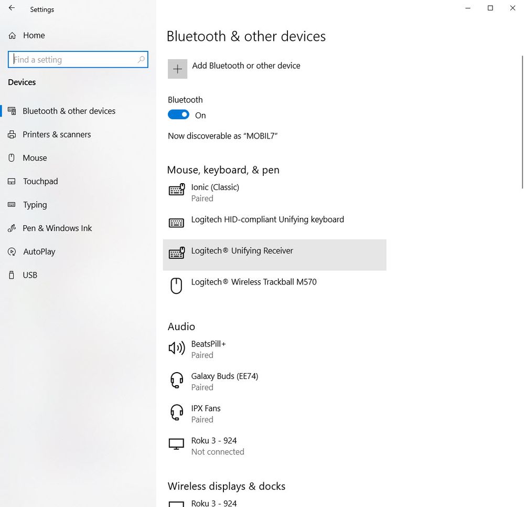This screenshot has width=524, height=507.
Task: Click Add Bluetooth or other device
Action: (x=234, y=69)
